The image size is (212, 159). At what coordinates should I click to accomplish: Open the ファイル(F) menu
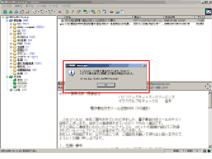point(6,6)
